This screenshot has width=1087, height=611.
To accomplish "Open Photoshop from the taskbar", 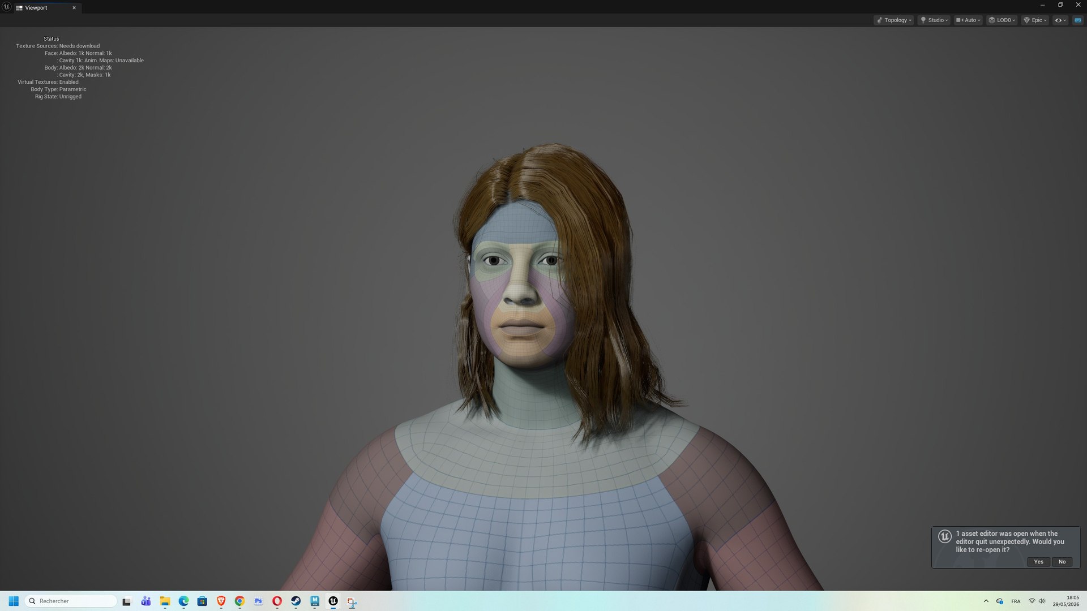I will pos(258,601).
